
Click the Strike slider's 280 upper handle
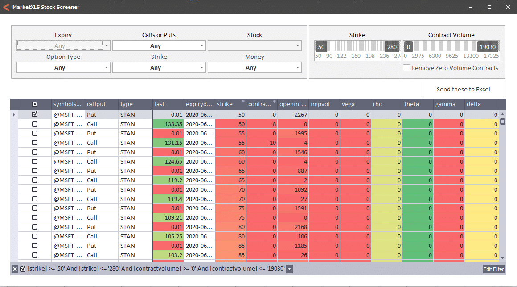pyautogui.click(x=392, y=47)
